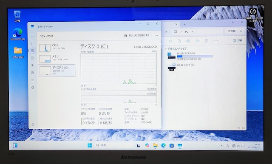Click 新しいタスクを実行する button

point(136,35)
